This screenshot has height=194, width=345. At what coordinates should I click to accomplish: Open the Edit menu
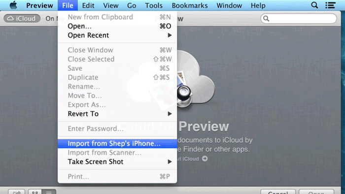(x=88, y=5)
